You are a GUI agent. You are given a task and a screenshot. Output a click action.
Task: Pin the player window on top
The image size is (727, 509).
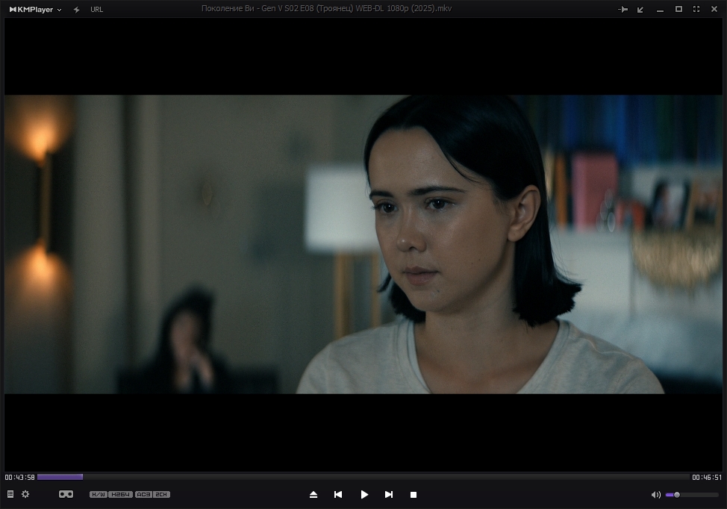coord(623,9)
